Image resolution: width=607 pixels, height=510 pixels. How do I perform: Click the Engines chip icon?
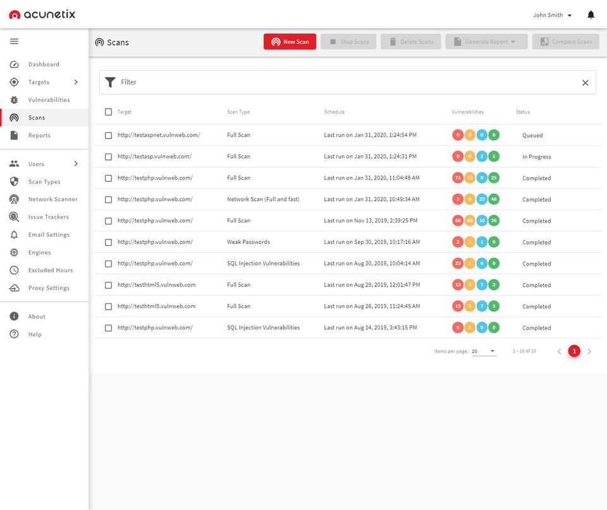click(14, 252)
